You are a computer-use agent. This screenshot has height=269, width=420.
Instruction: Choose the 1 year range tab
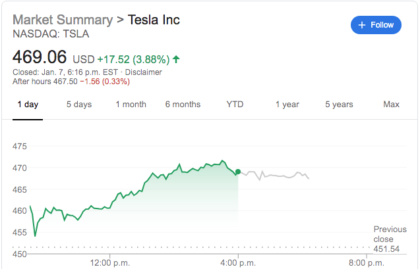(287, 105)
